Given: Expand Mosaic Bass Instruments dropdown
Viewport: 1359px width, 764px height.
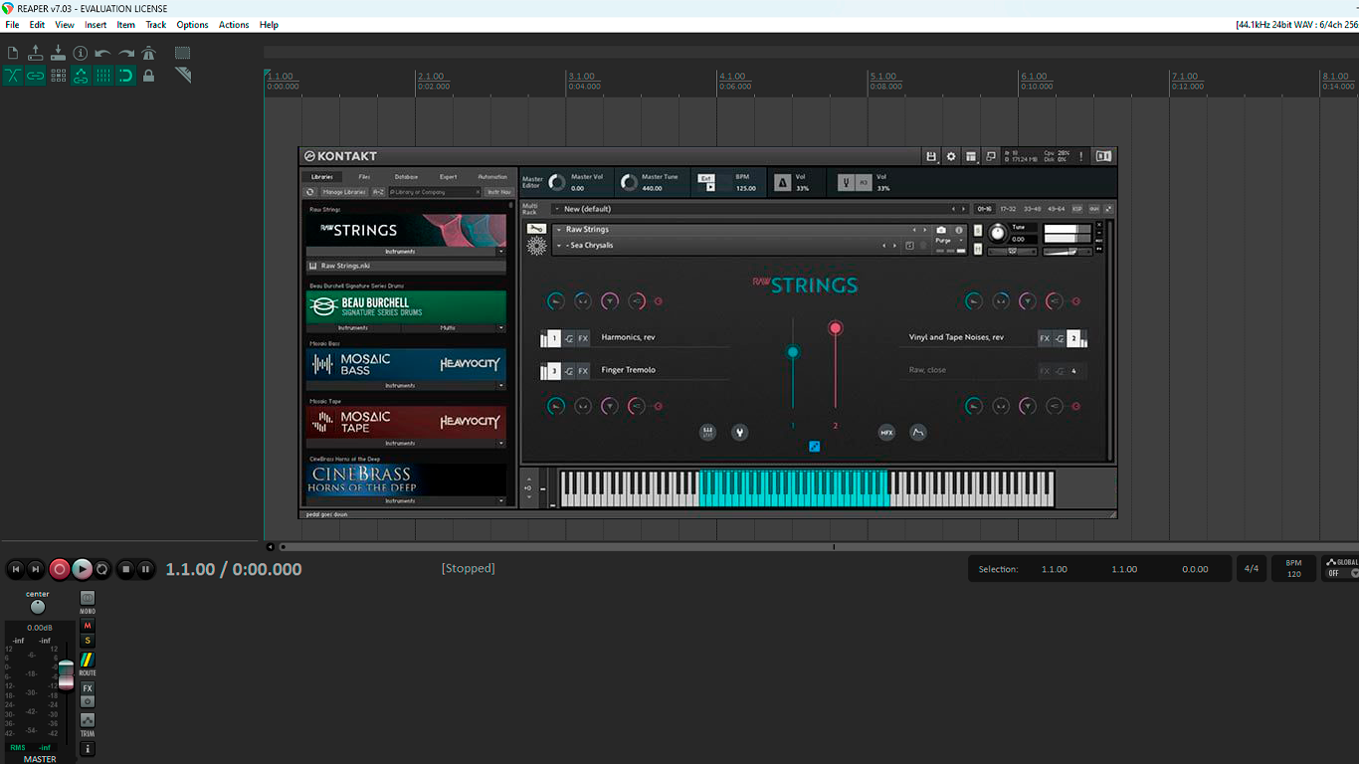Looking at the screenshot, I should [501, 385].
